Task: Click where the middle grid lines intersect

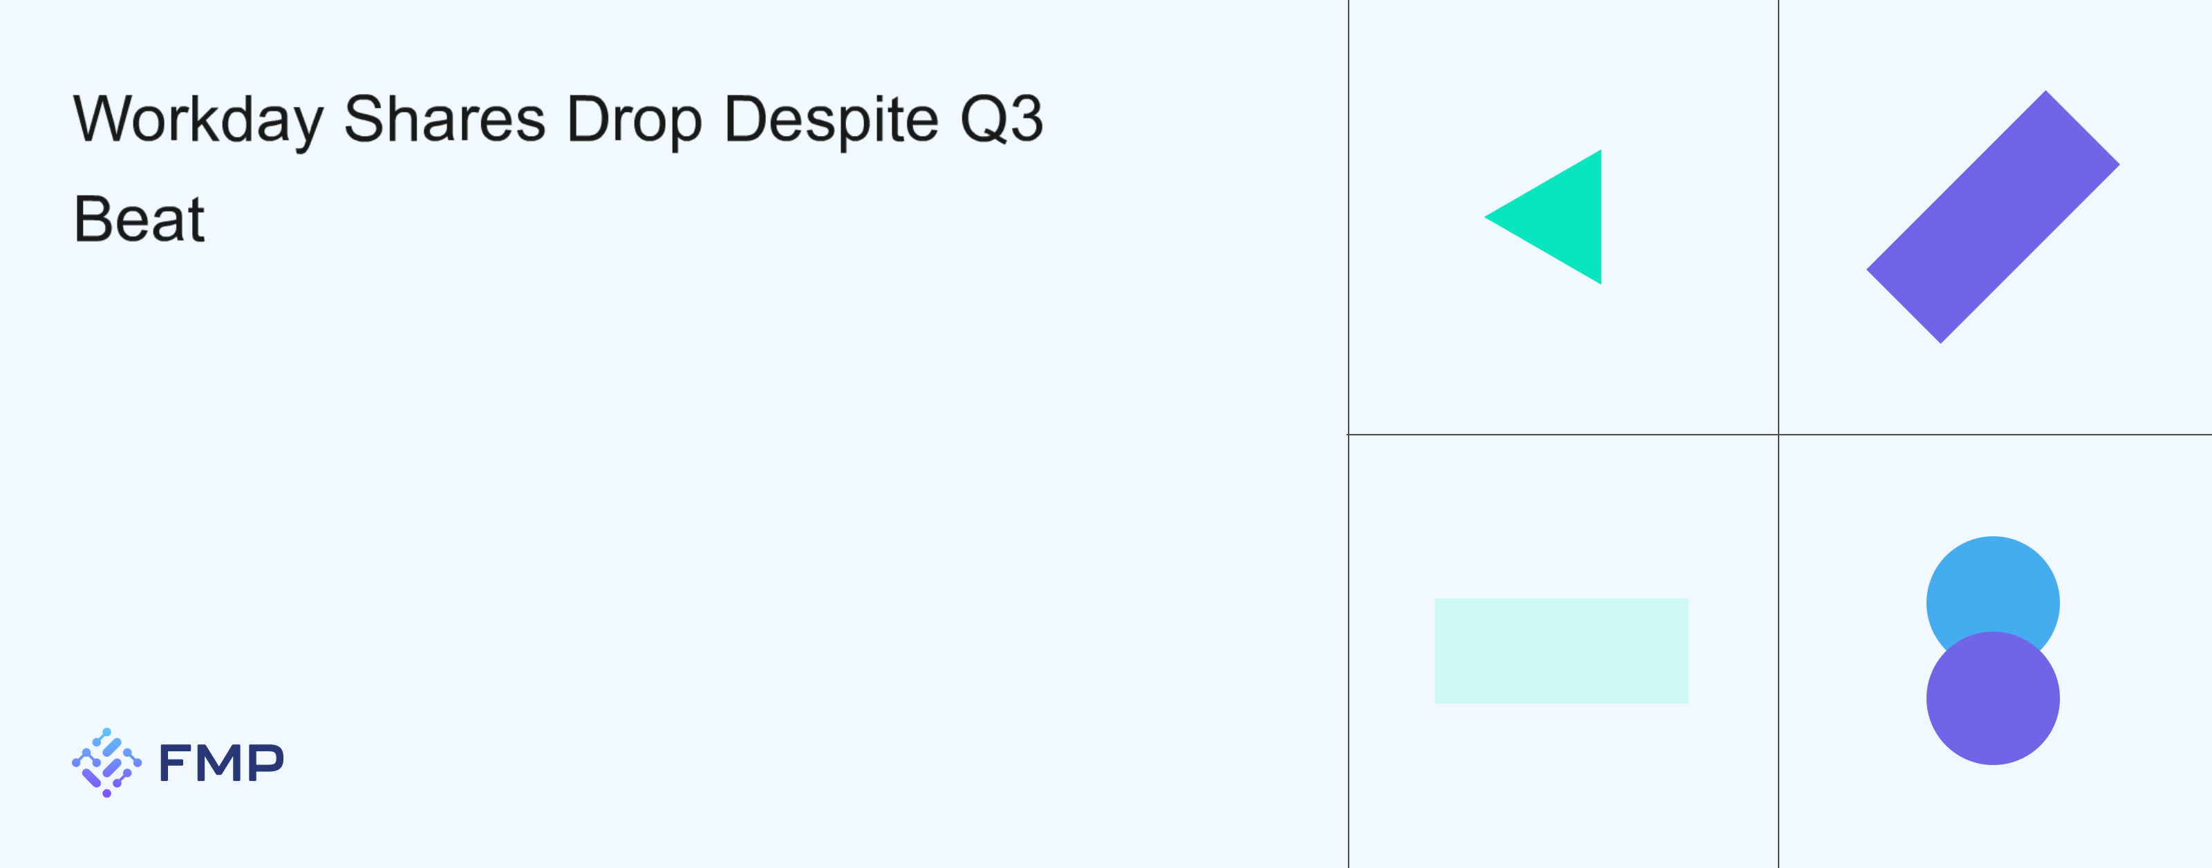Action: point(1779,435)
